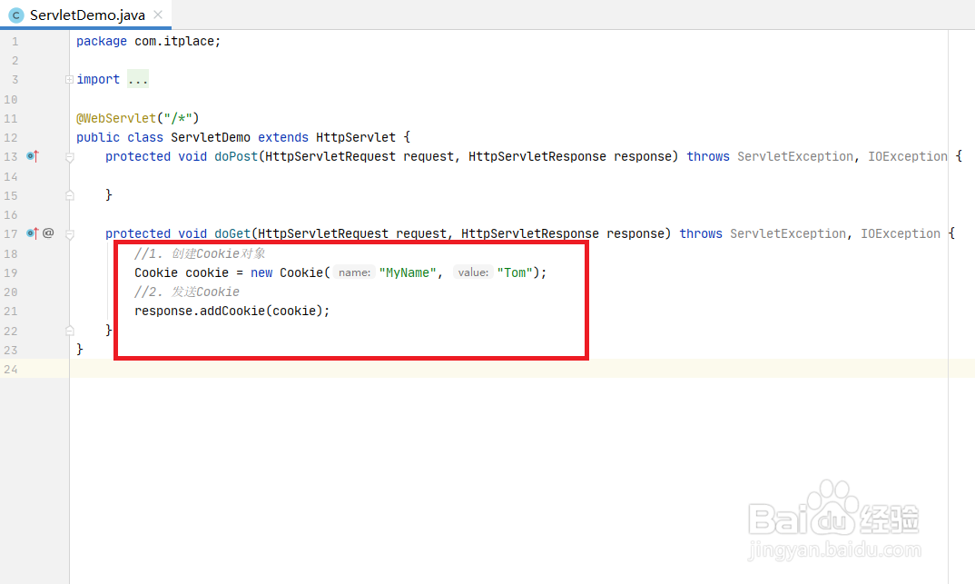Click the doGet closing fold marker
This screenshot has height=584, width=975.
pyautogui.click(x=69, y=330)
